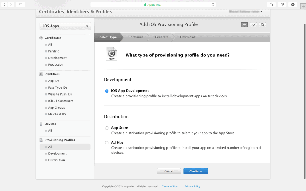Open All under Provisioning Profiles
The image size is (306, 191).
pyautogui.click(x=65, y=147)
